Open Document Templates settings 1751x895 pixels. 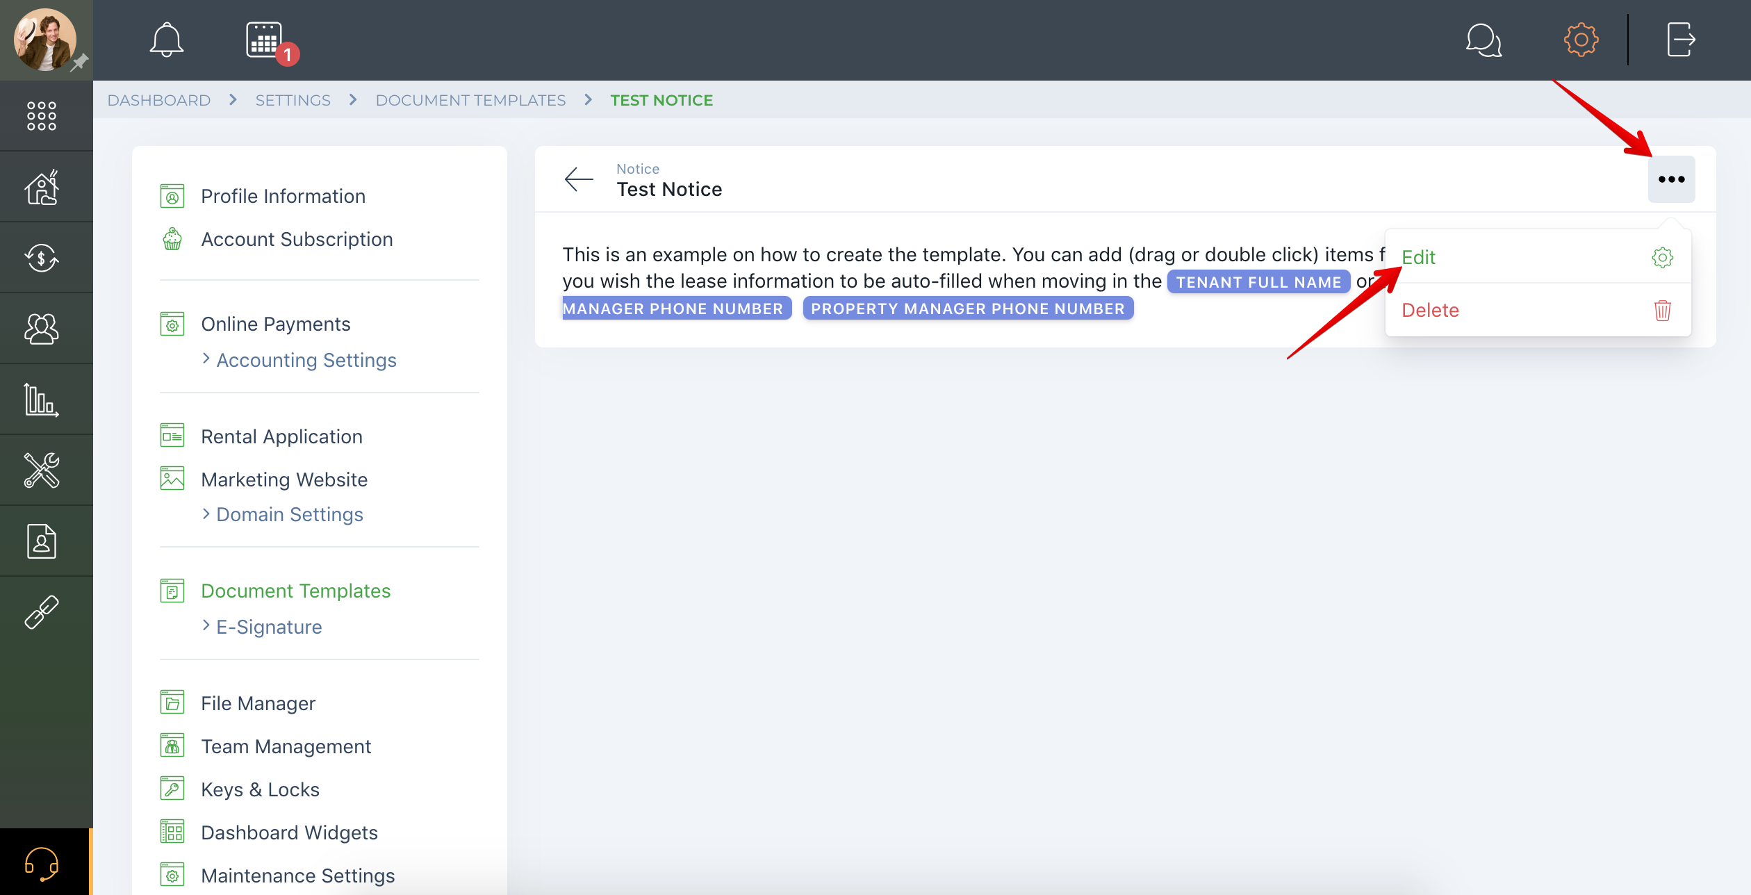point(295,591)
